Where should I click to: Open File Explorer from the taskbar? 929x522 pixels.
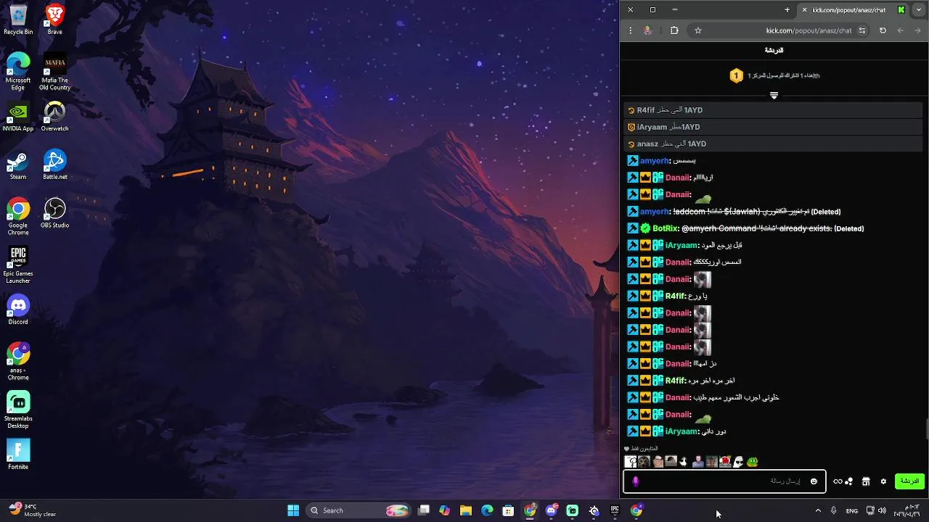466,510
